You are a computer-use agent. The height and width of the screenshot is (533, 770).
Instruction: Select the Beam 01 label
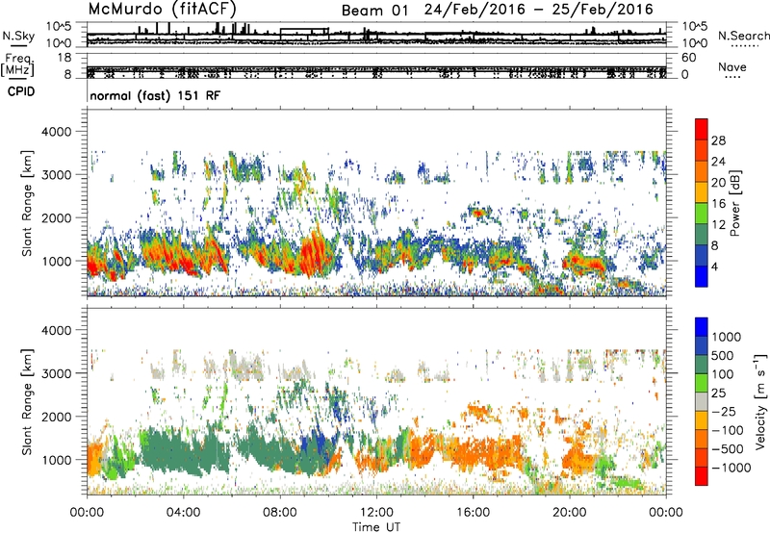tap(374, 10)
